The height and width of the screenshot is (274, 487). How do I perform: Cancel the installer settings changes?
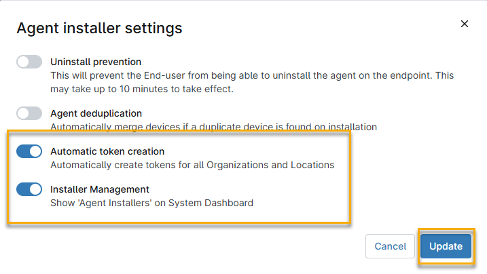(390, 246)
